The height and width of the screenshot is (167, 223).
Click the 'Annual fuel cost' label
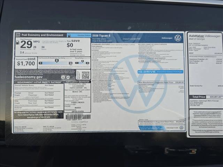(x=25, y=59)
